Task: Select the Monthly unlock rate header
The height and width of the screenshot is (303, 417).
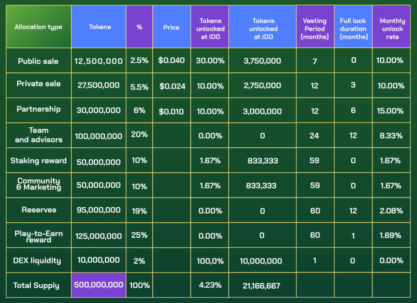Action: coord(392,29)
